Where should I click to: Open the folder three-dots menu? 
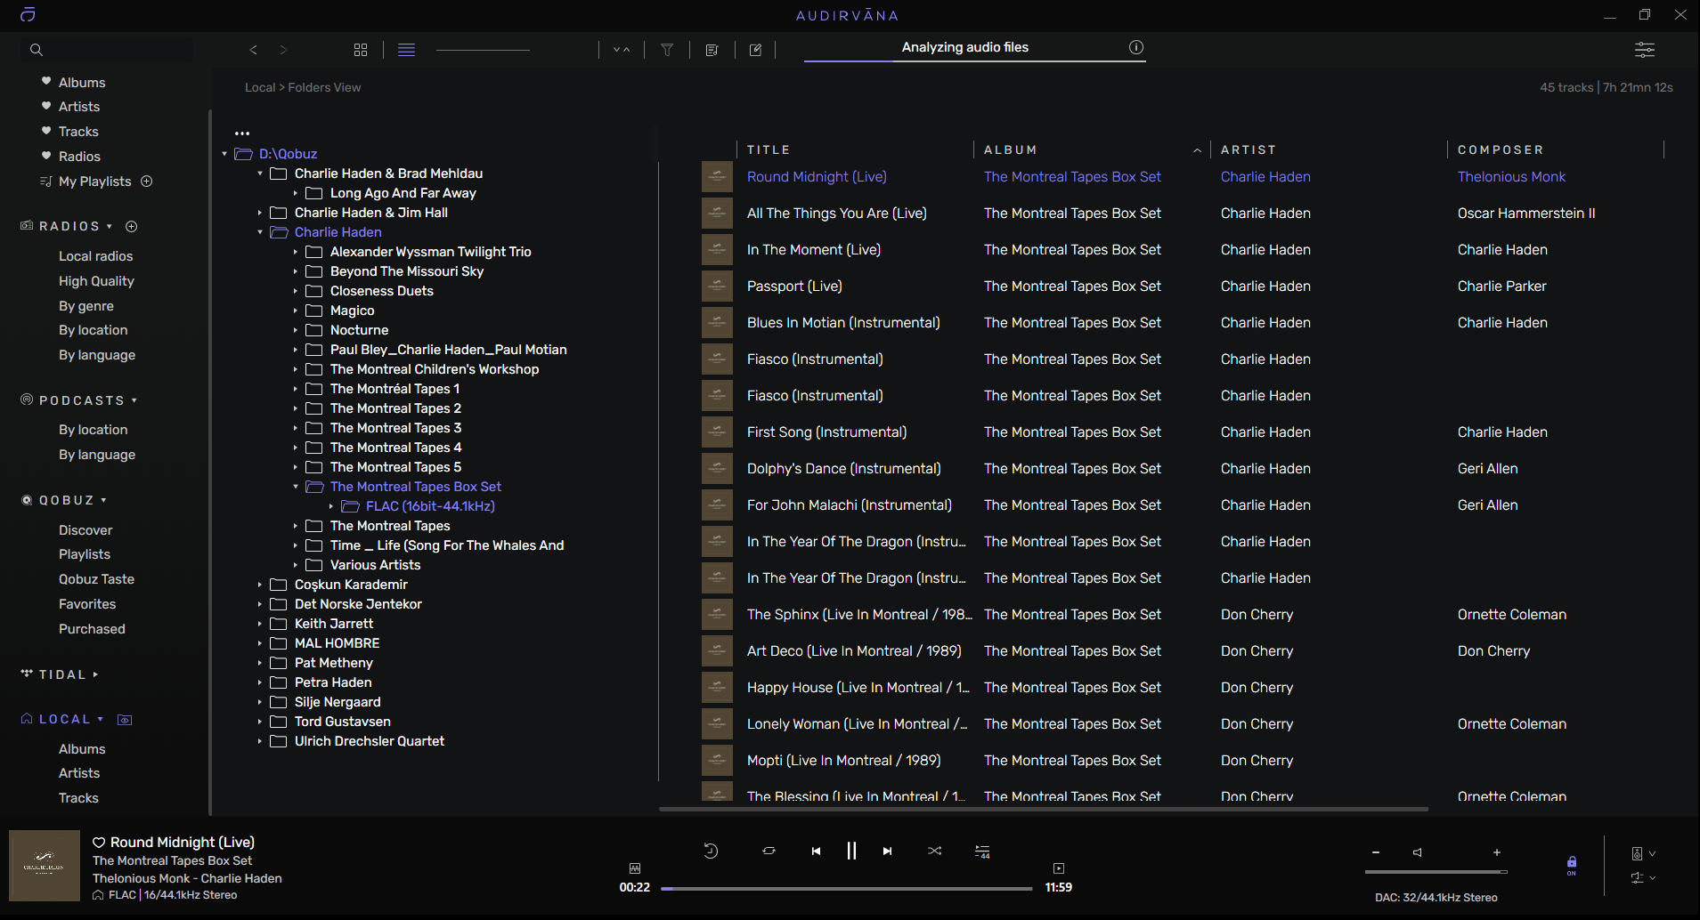(x=242, y=133)
